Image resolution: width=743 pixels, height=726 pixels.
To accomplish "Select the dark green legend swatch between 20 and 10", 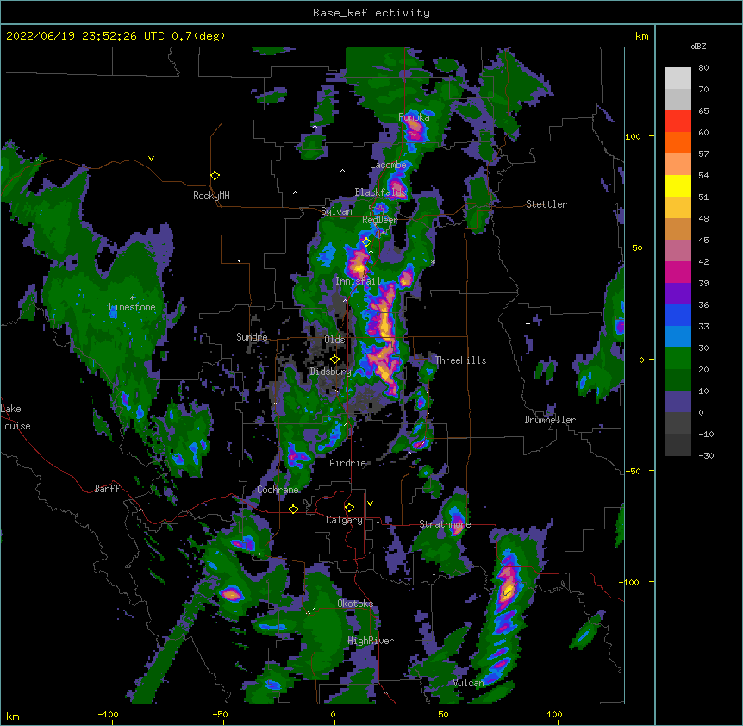I will [x=677, y=380].
